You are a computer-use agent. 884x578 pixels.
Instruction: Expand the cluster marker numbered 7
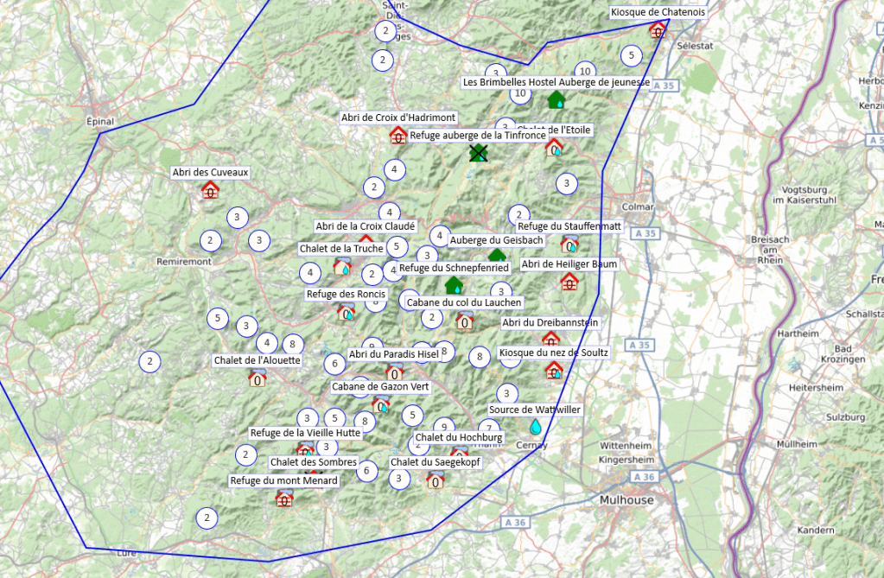click(489, 429)
